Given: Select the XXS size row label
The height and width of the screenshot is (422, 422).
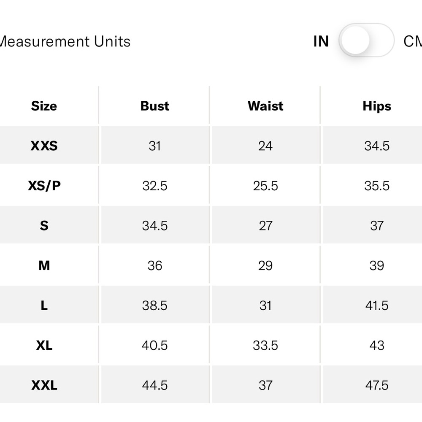Looking at the screenshot, I should click(x=44, y=146).
